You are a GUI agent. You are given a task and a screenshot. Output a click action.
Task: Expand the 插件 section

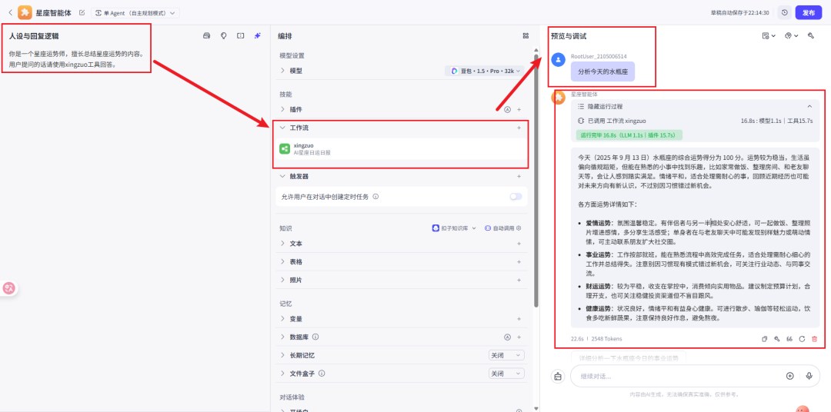click(x=282, y=109)
